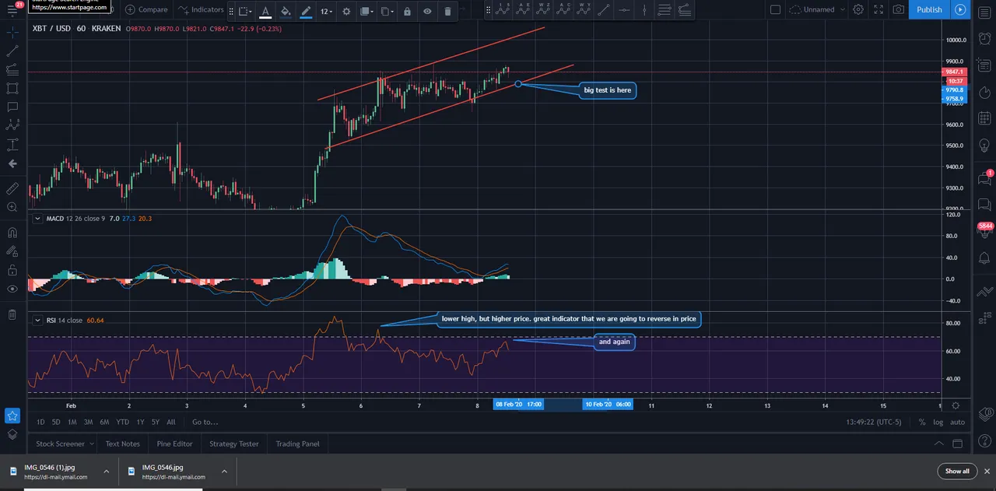Activate the zoom in tool
996x491 pixels.
pos(12,207)
